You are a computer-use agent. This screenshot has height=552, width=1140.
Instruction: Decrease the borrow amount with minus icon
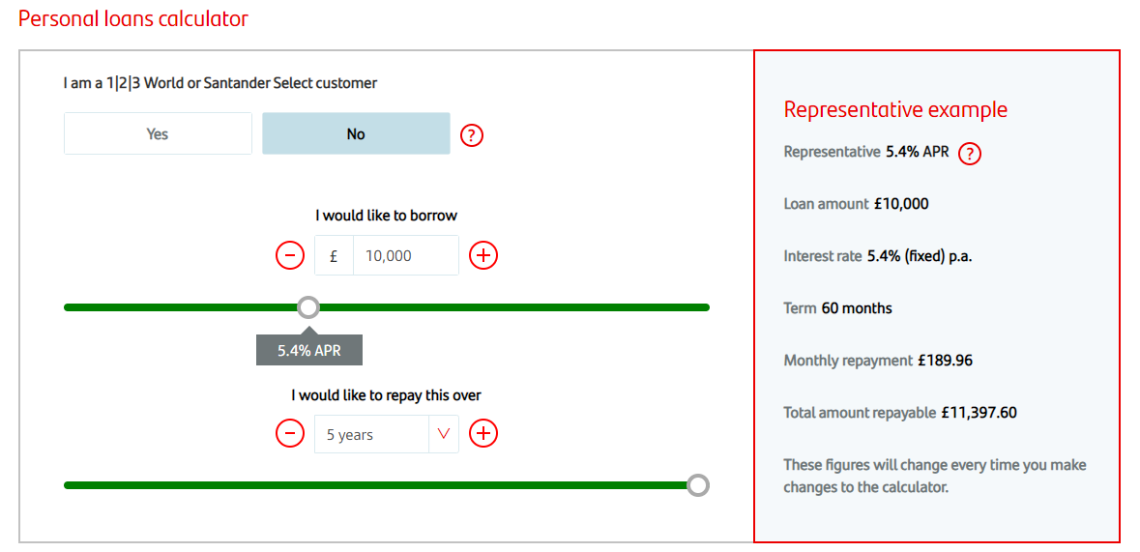(290, 255)
